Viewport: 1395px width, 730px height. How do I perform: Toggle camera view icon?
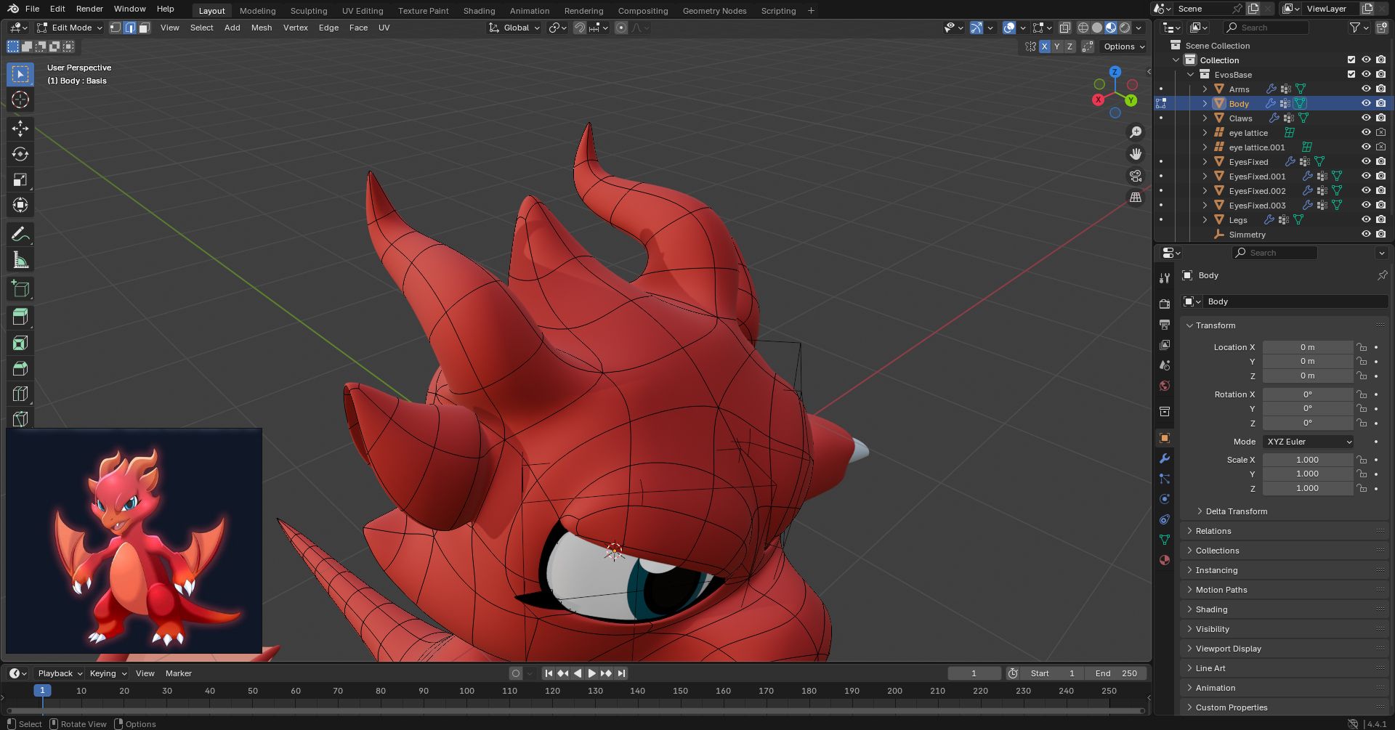(x=1136, y=176)
